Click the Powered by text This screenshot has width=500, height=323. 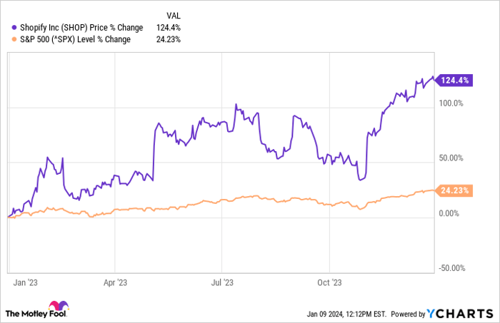point(408,314)
